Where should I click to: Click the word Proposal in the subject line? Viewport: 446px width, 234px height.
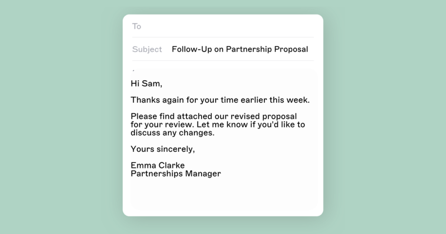pos(291,49)
